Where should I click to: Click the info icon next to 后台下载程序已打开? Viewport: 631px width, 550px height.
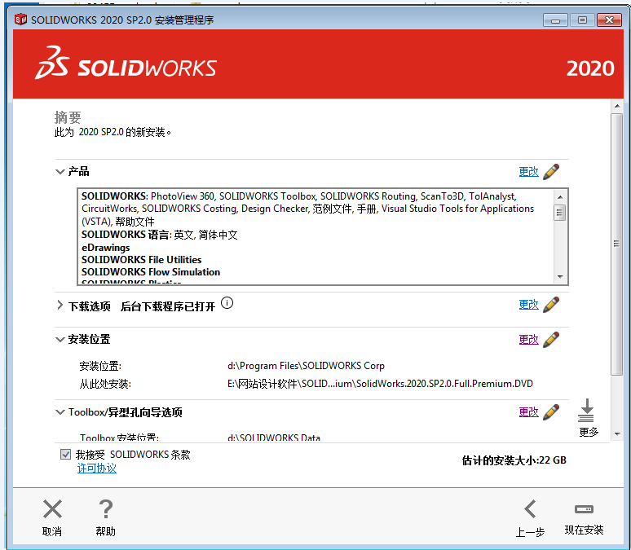(x=227, y=304)
